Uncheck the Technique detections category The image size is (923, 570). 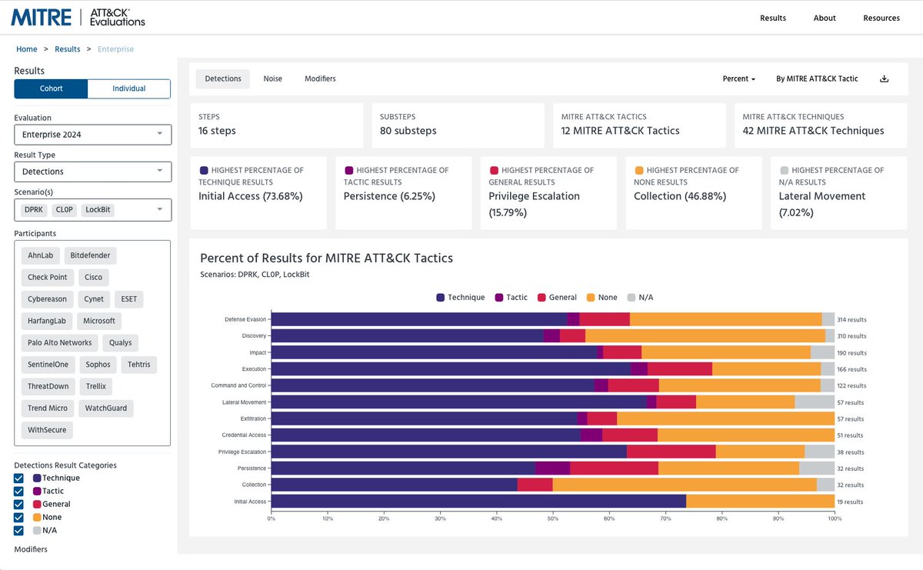click(x=18, y=478)
